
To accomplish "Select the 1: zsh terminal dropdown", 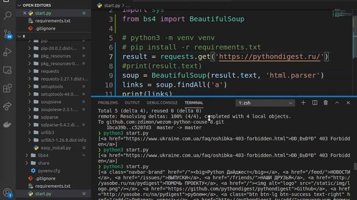I will 266,103.
